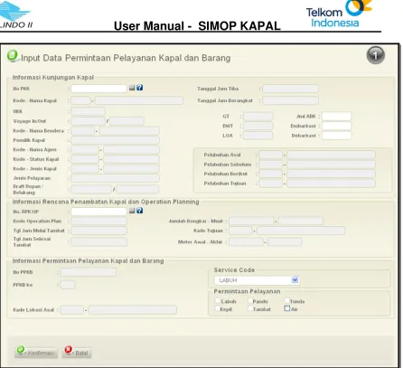Image resolution: width=403 pixels, height=368 pixels.
Task: Click the Kode Bendera code field
Action: tap(83, 131)
